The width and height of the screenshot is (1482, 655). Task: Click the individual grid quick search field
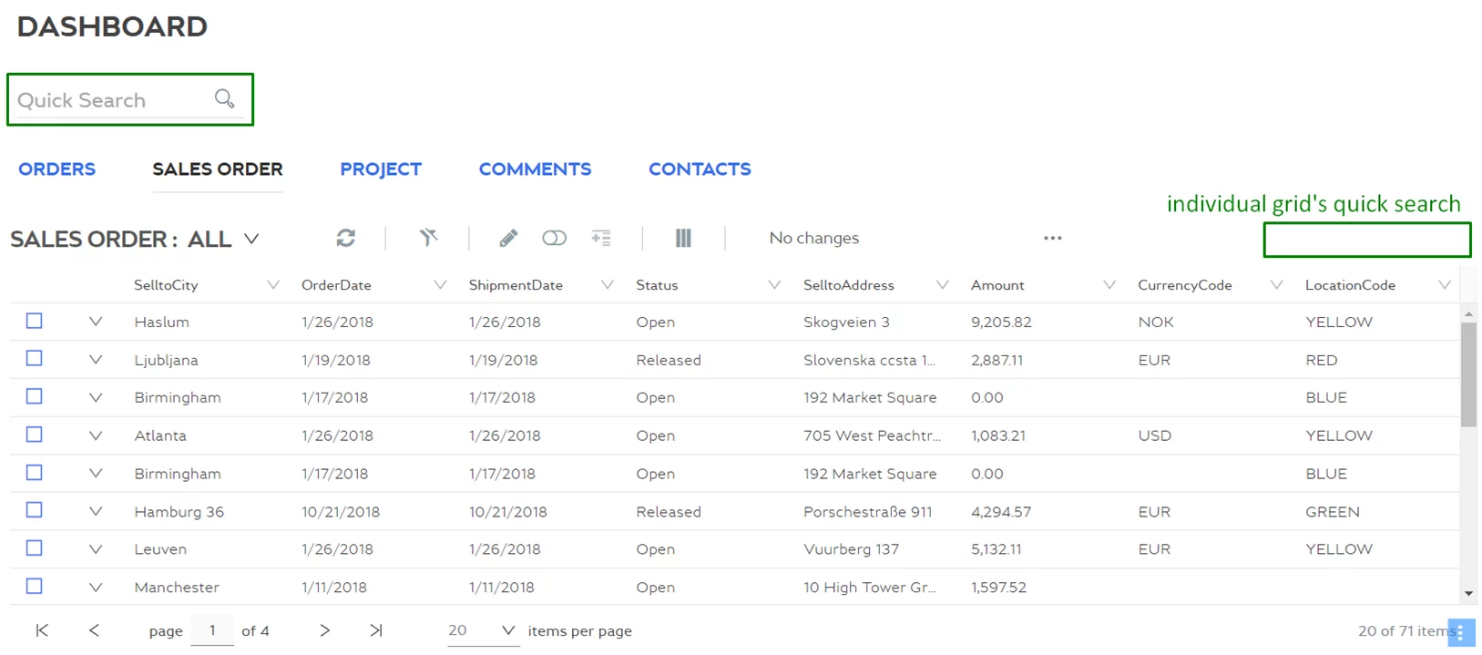click(1366, 241)
